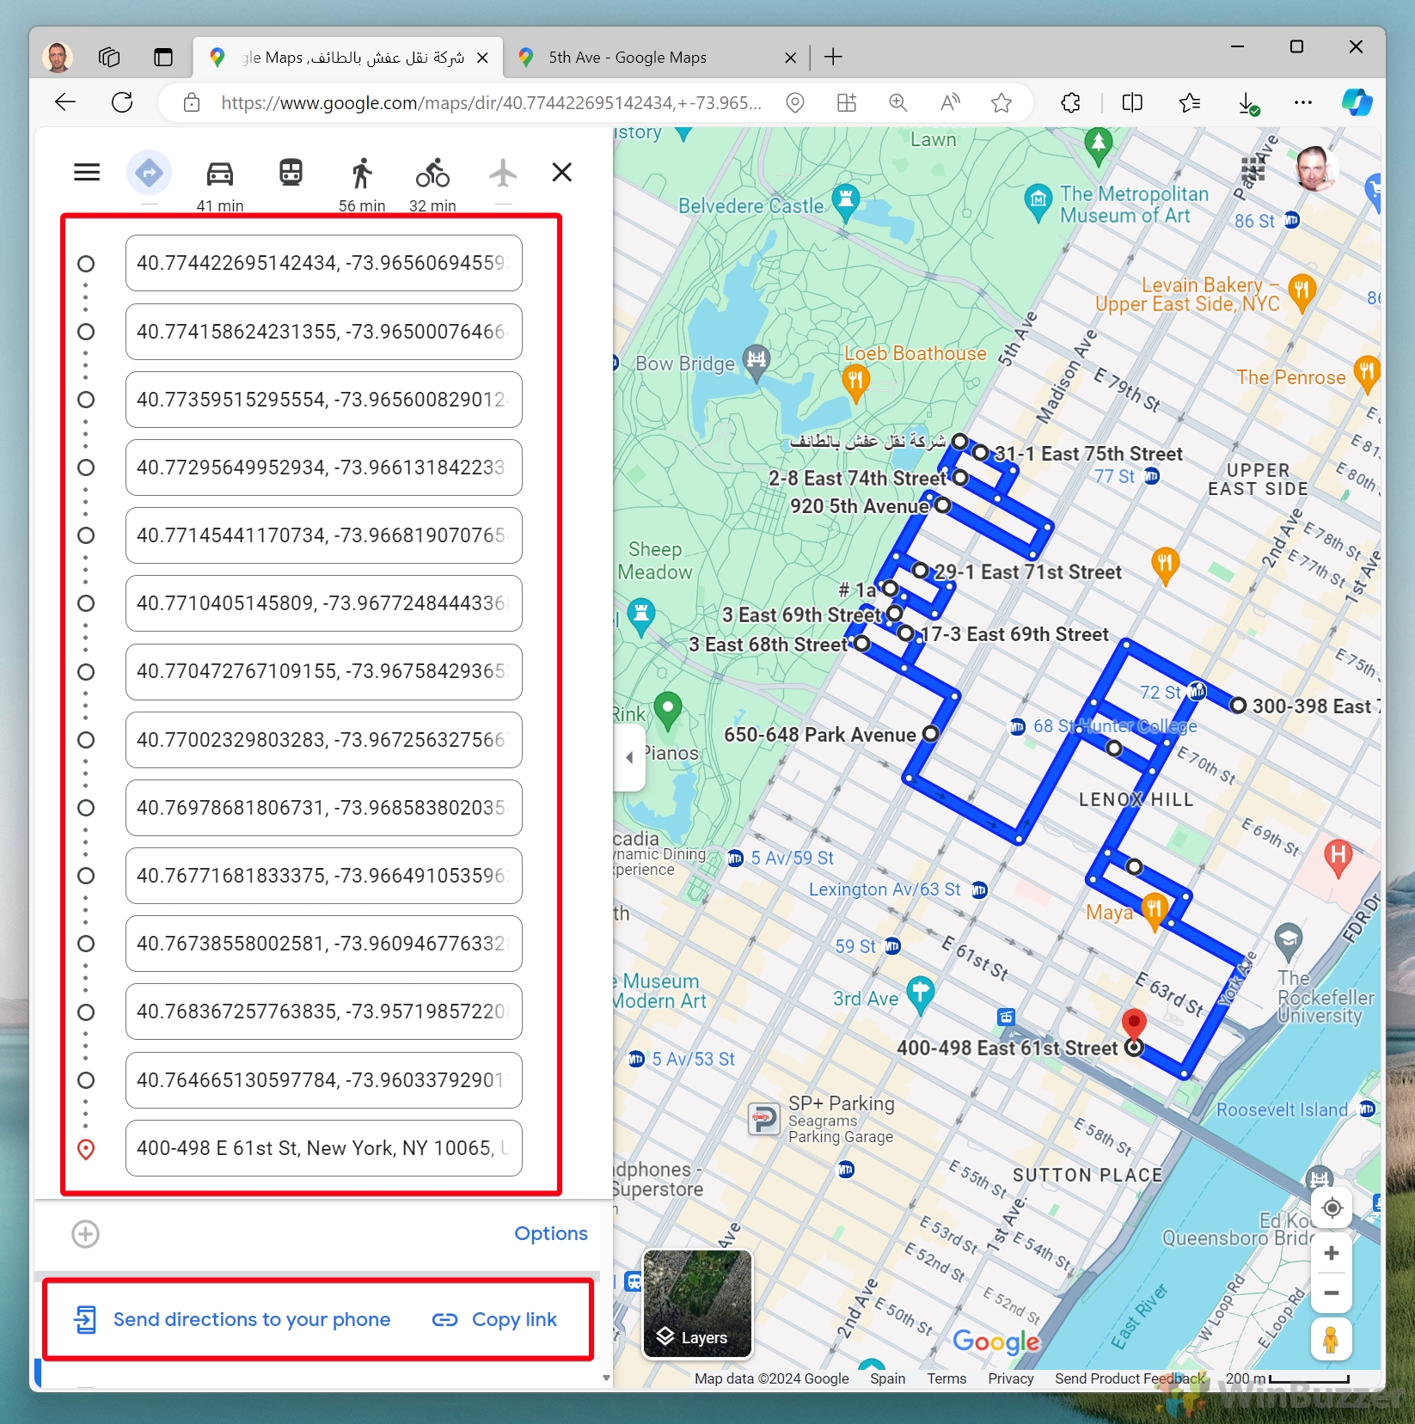Viewport: 1415px width, 1424px height.
Task: Open Google account profile picture on map
Action: [x=1314, y=168]
